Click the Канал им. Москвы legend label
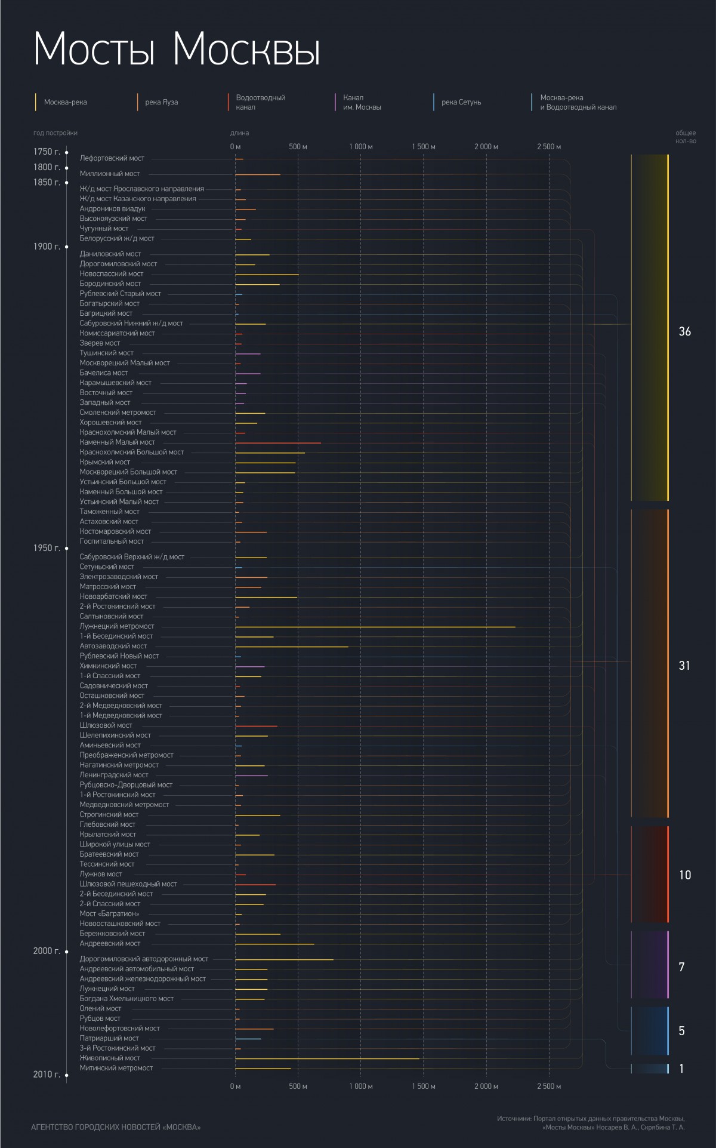 (362, 102)
